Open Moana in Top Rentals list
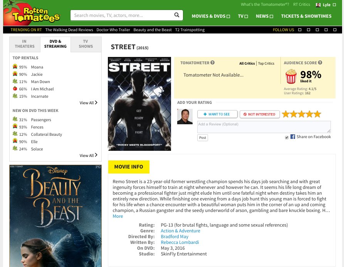 (37, 67)
